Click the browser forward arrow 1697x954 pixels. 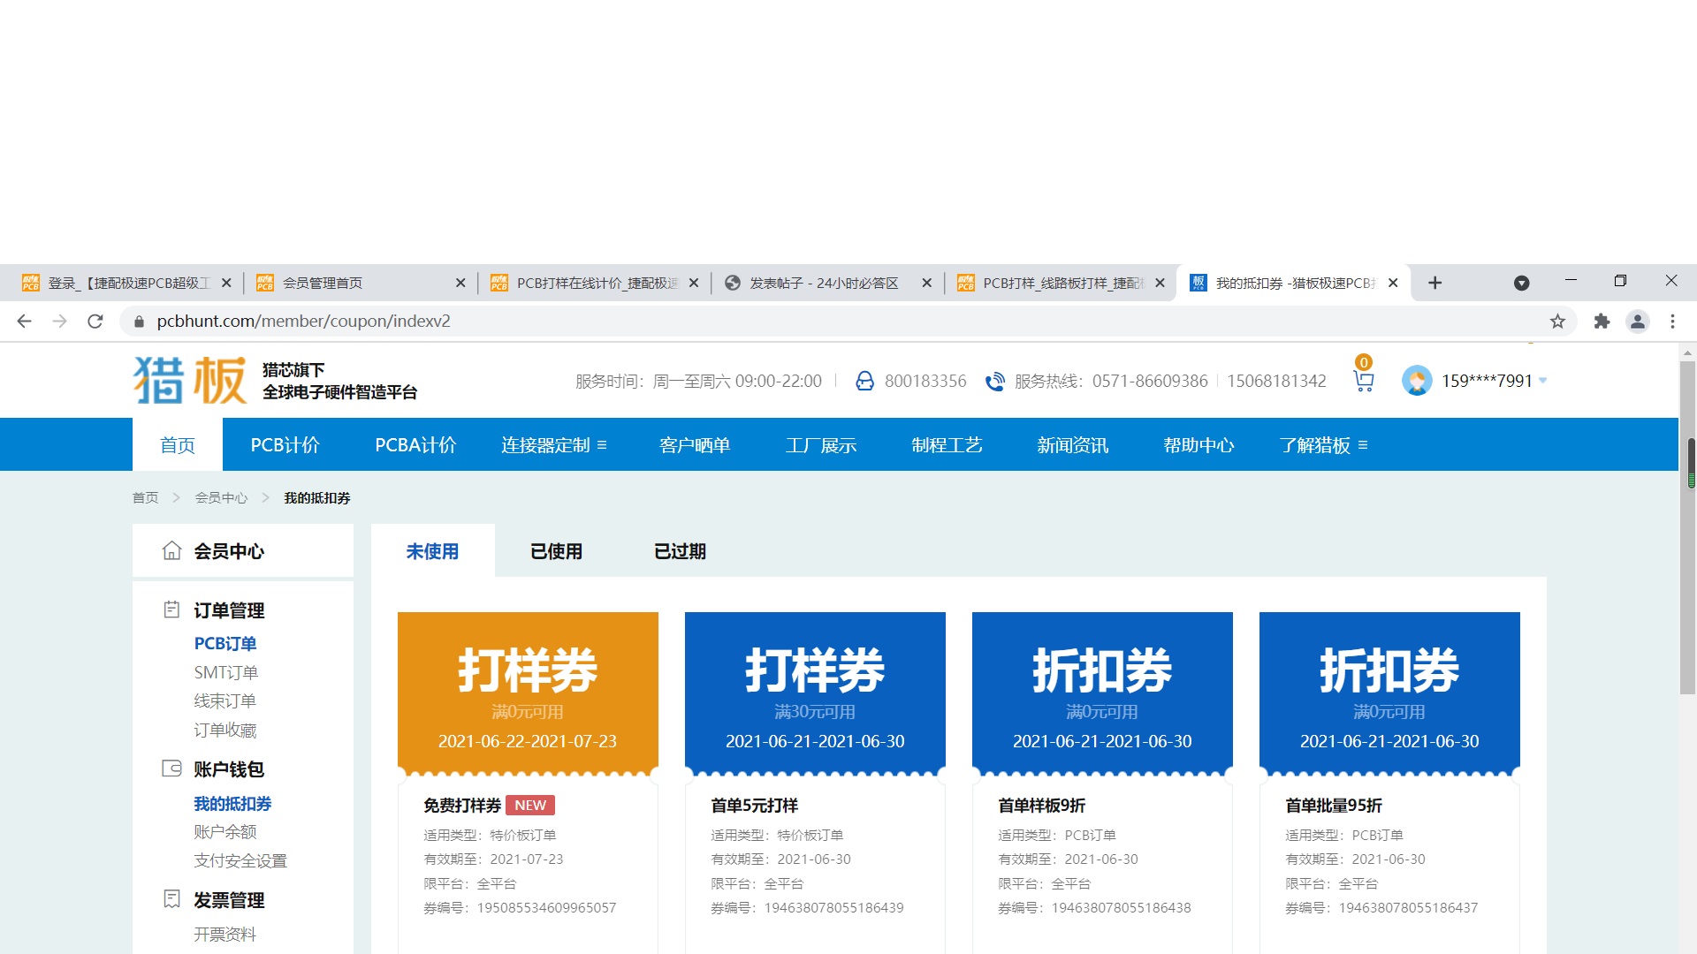[x=59, y=322]
